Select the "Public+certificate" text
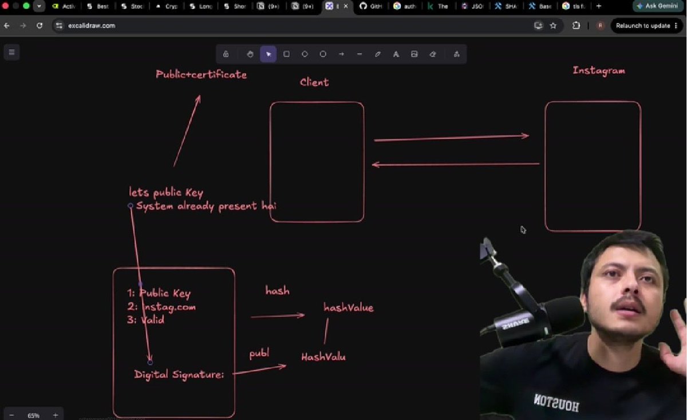The width and height of the screenshot is (687, 420). [x=202, y=74]
